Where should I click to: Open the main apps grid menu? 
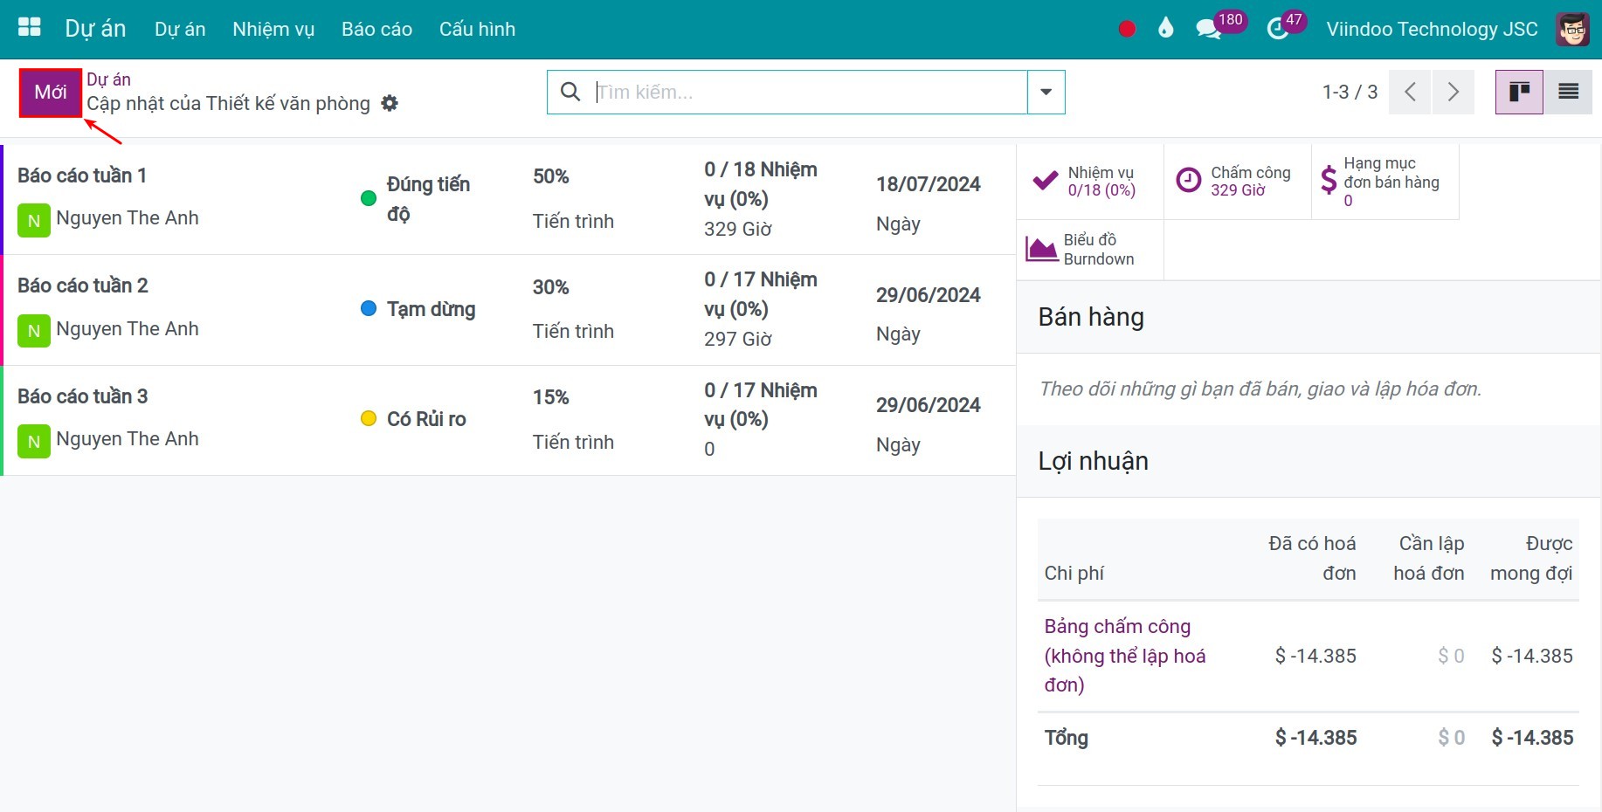pyautogui.click(x=30, y=28)
